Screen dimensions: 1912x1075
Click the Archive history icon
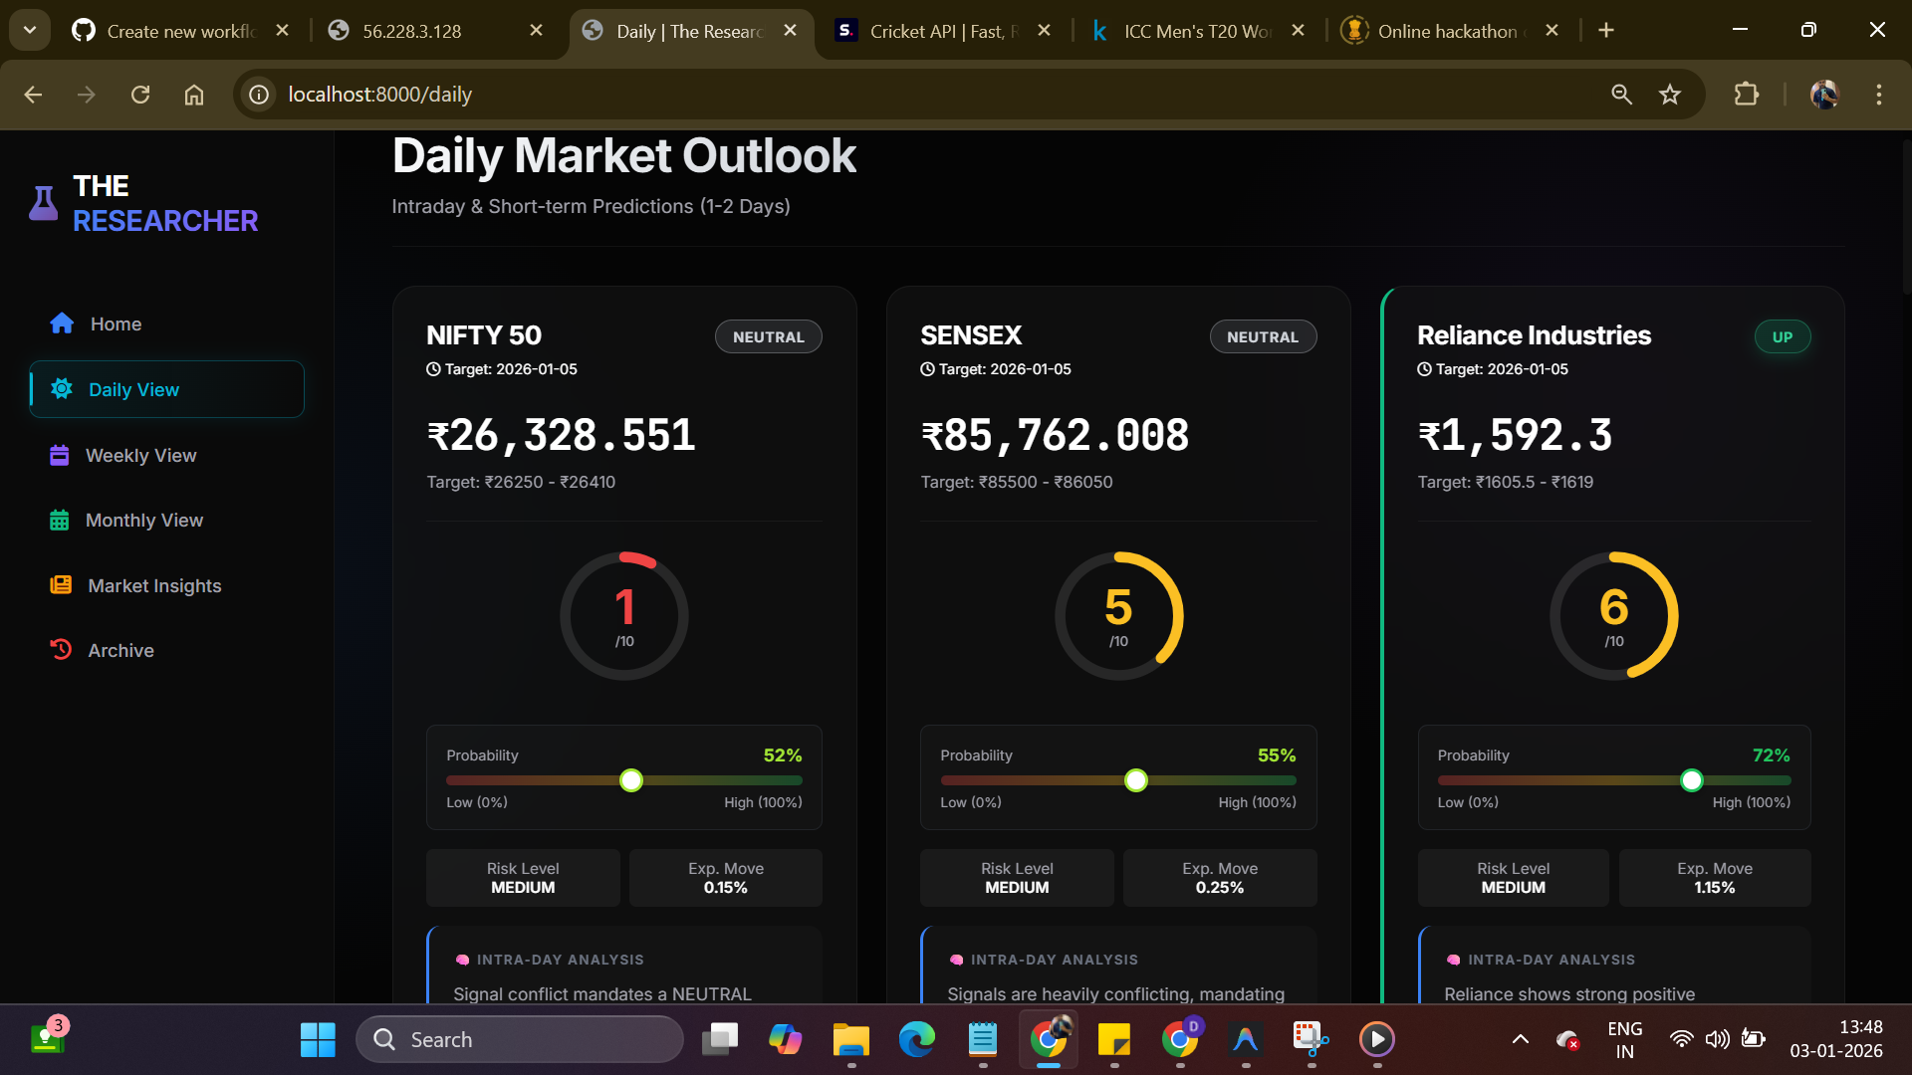(x=61, y=650)
